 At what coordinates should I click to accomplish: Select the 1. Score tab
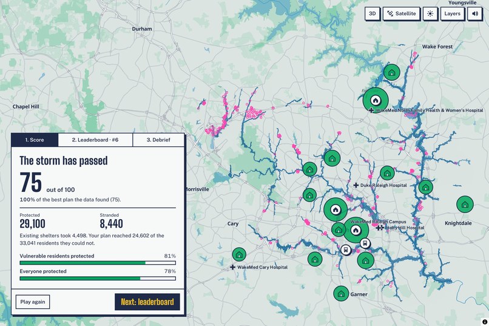pos(35,140)
